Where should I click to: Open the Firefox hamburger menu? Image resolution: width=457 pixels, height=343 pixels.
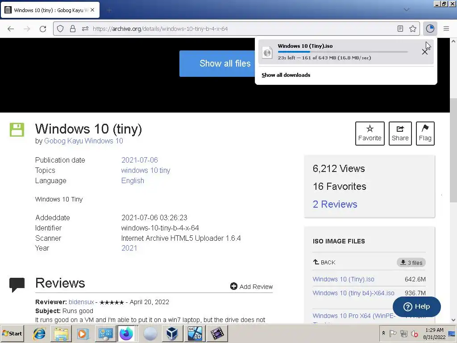(446, 29)
